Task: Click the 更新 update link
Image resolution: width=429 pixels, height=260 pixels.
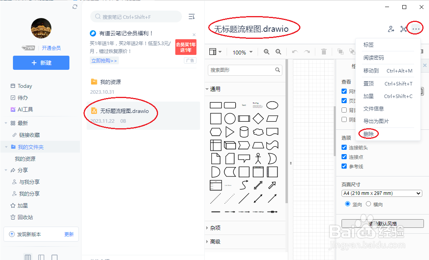Action: (69, 234)
